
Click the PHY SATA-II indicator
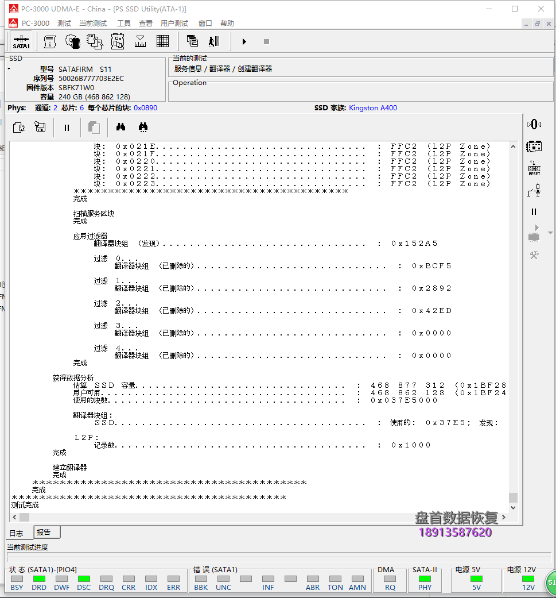click(x=425, y=579)
